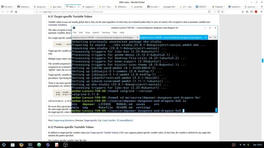Switch to the 'zorin os' Google tab
264x148 pixels.
click(251, 7)
